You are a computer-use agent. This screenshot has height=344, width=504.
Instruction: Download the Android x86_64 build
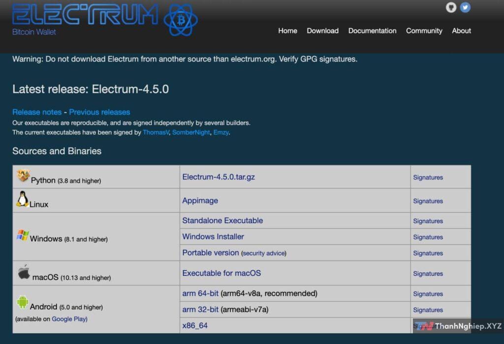[195, 325]
